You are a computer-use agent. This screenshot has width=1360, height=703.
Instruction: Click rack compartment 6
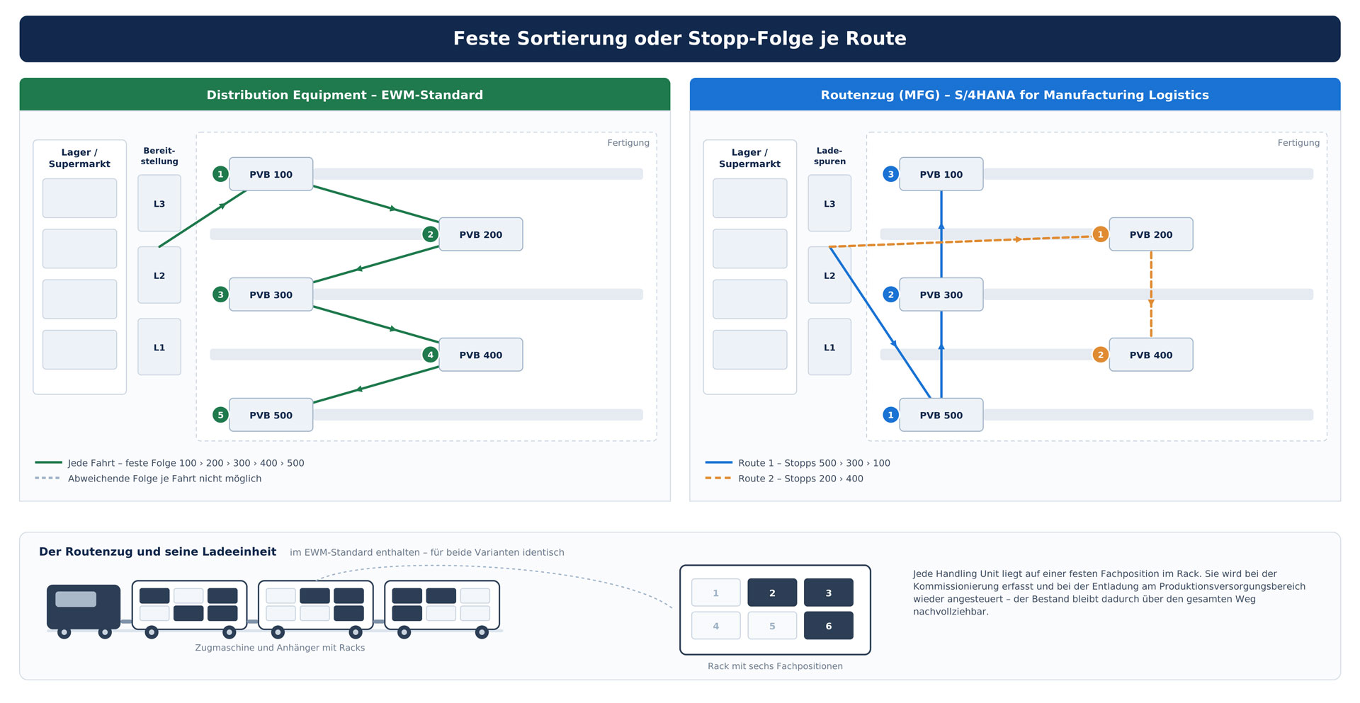tap(828, 626)
